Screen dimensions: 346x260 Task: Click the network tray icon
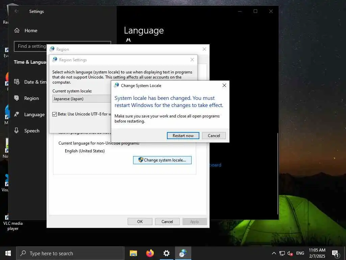pos(282,253)
